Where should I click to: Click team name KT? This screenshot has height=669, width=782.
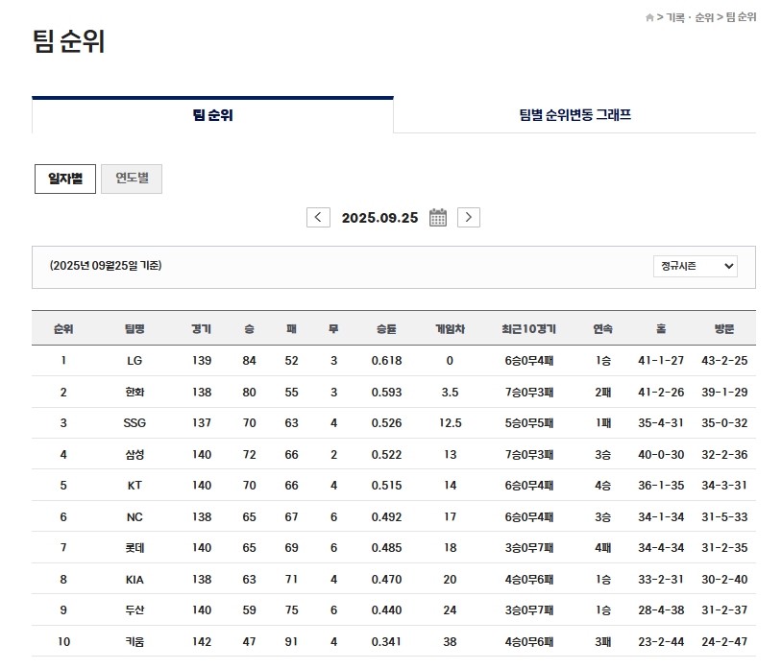[x=134, y=485]
